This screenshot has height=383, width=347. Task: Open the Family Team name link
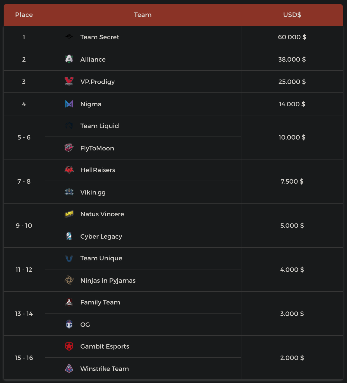click(100, 302)
